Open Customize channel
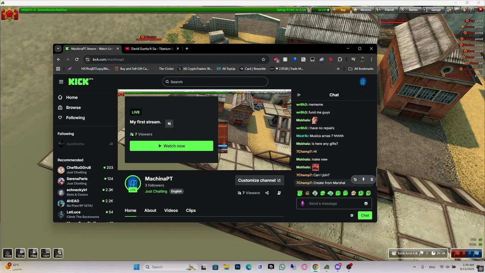The image size is (485, 273). [x=260, y=180]
